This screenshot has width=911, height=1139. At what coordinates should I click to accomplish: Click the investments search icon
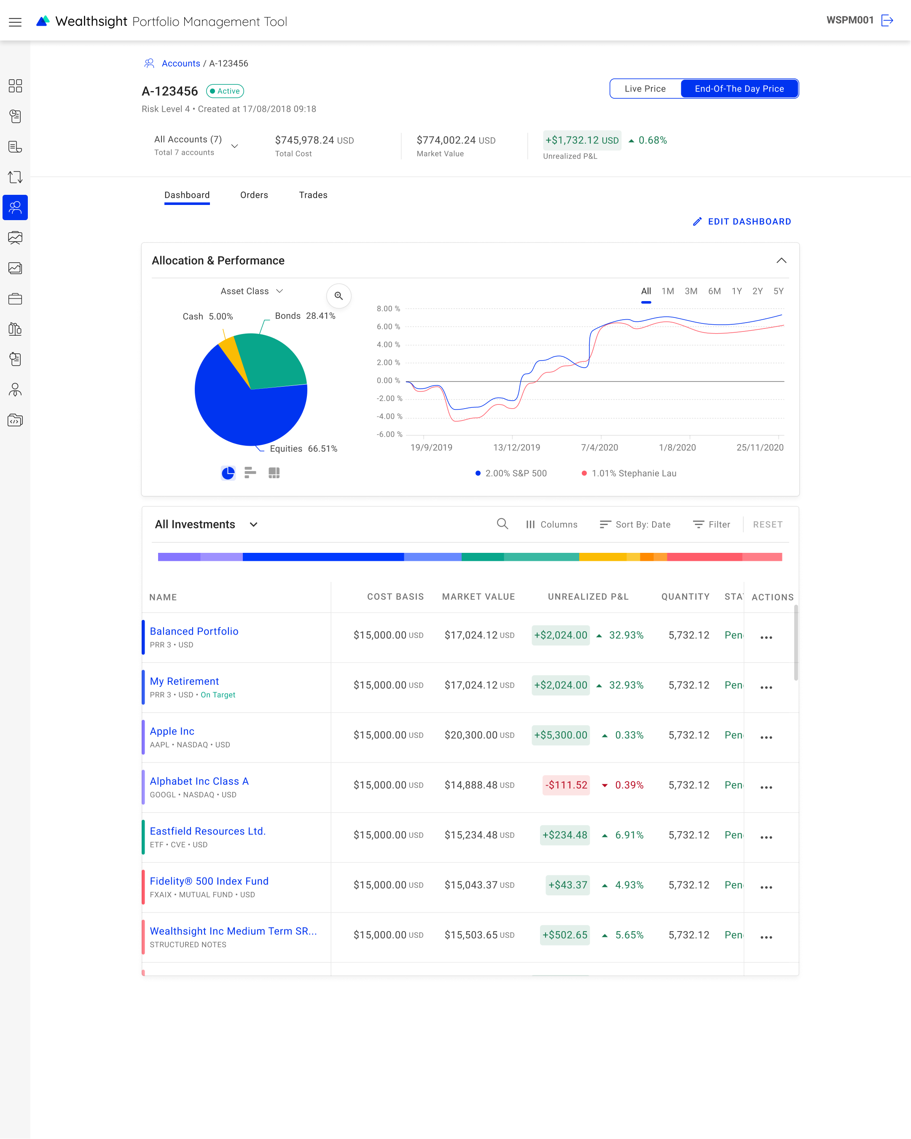(502, 524)
